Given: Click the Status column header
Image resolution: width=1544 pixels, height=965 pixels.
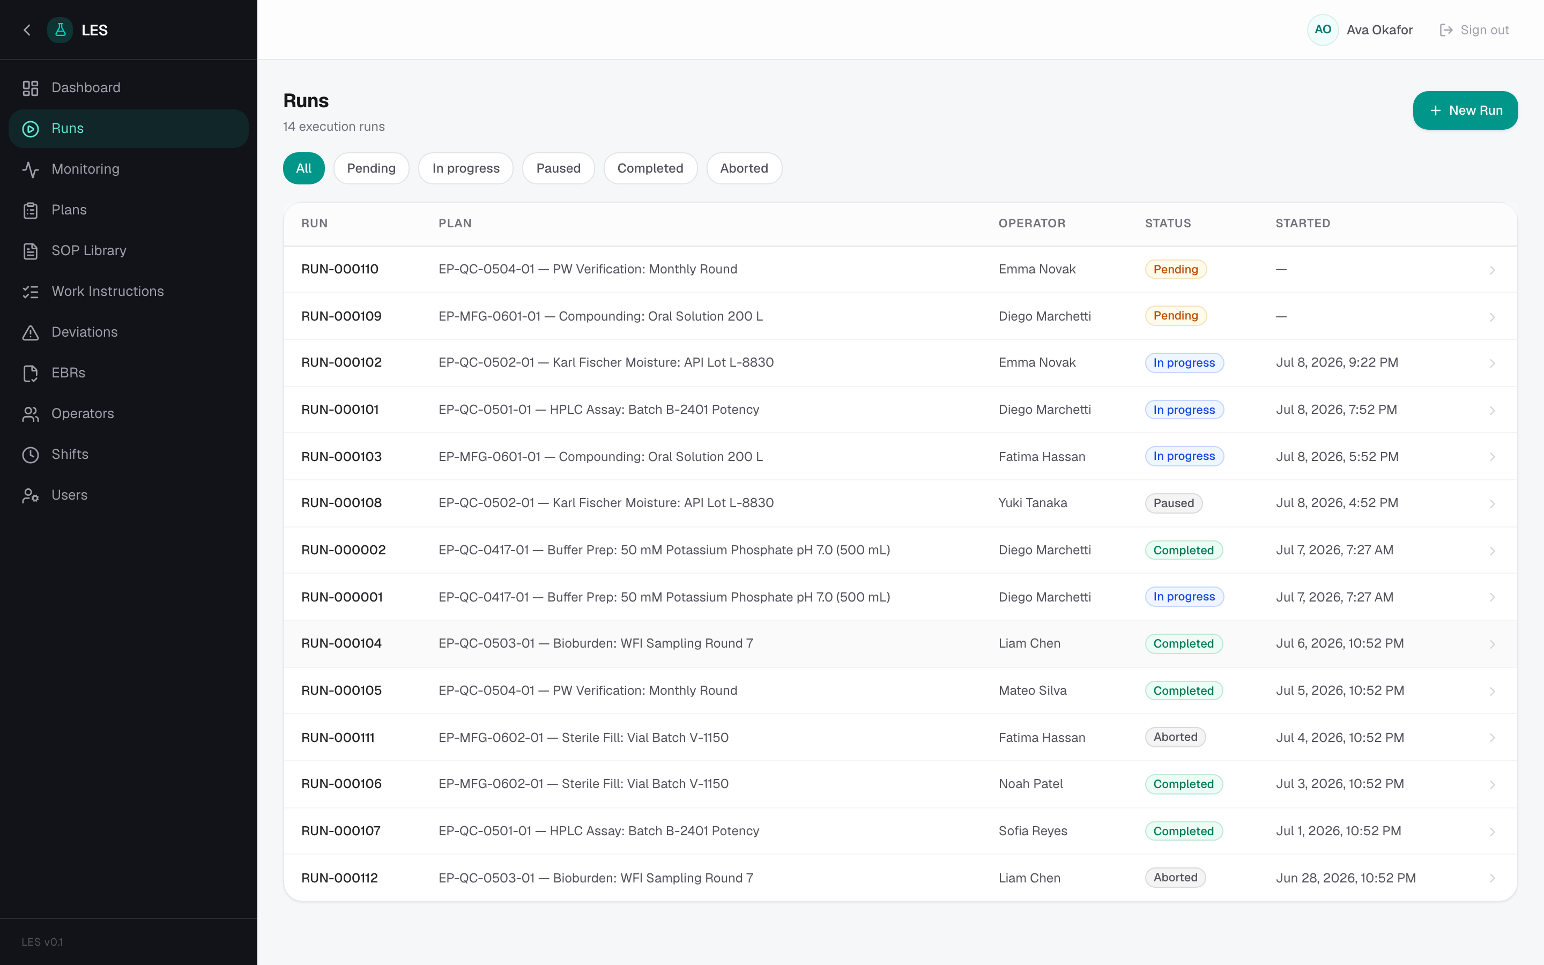Looking at the screenshot, I should pyautogui.click(x=1168, y=224).
